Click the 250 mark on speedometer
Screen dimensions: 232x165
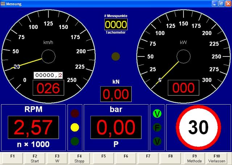[72, 80]
